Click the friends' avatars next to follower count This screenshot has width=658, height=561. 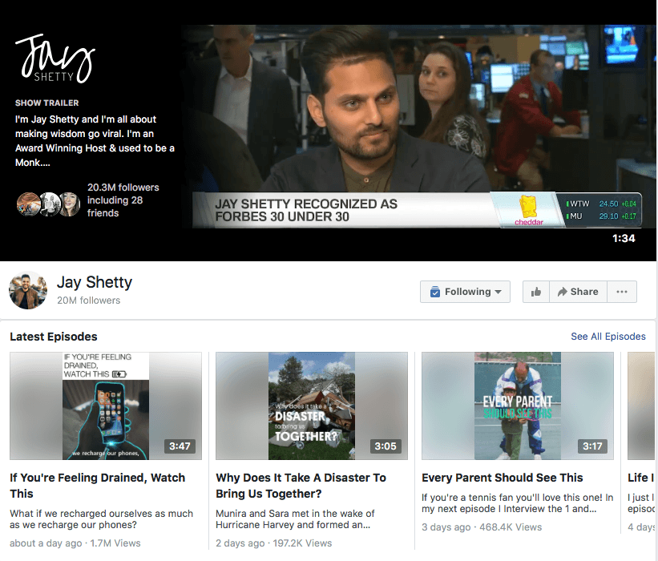click(x=48, y=204)
